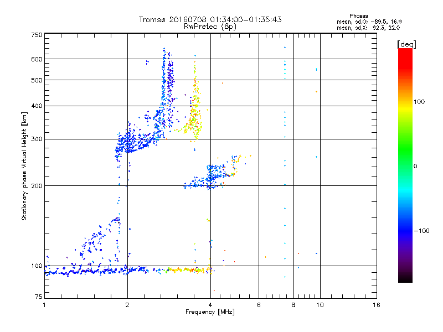Click the y-axis '200' tick label

[x=37, y=186]
